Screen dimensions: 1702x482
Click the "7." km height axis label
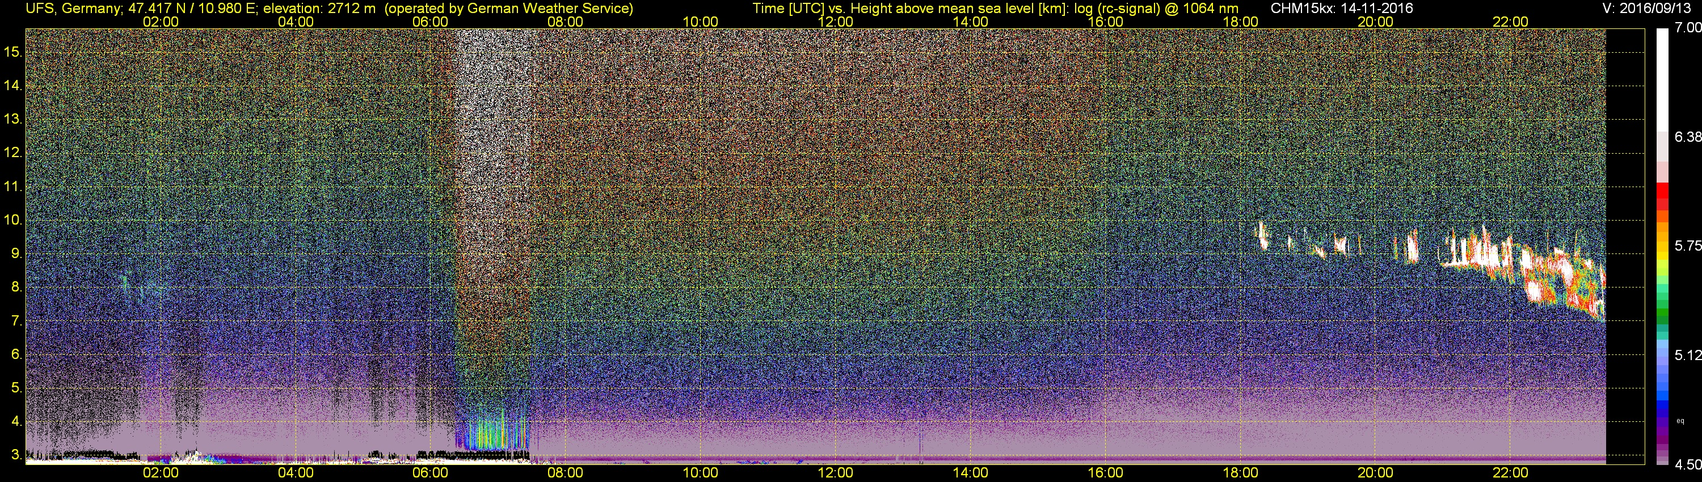pyautogui.click(x=17, y=321)
